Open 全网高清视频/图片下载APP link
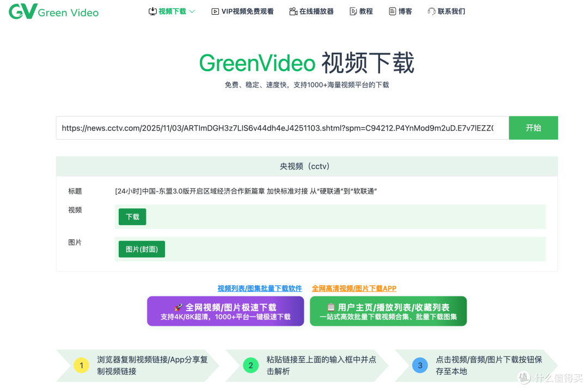 354,288
